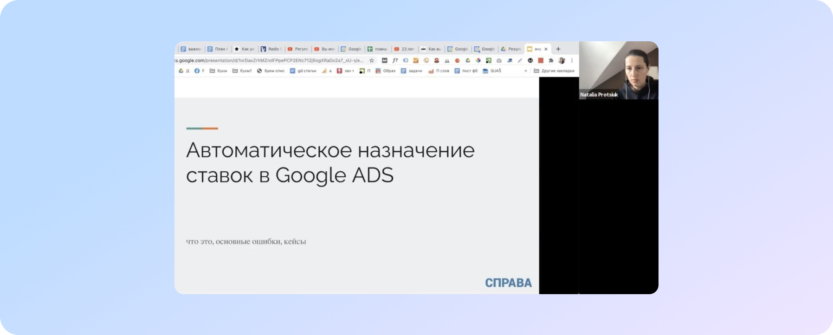The height and width of the screenshot is (335, 833).
Task: Click the red square extension icon
Action: point(541,60)
